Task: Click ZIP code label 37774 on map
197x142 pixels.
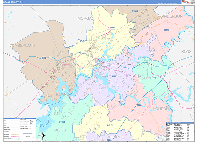Action: pos(139,105)
